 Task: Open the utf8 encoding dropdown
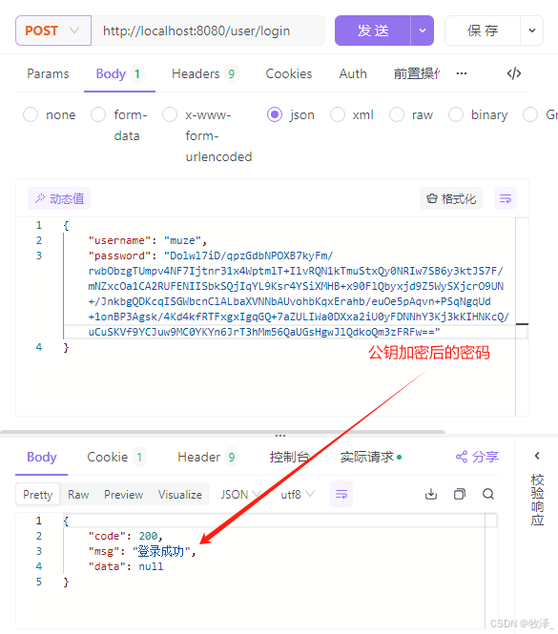pyautogui.click(x=298, y=494)
